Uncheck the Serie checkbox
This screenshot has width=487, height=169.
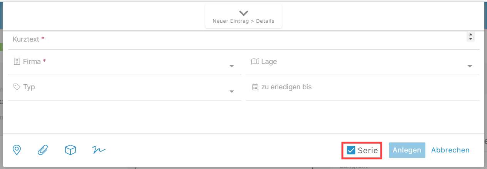click(351, 150)
